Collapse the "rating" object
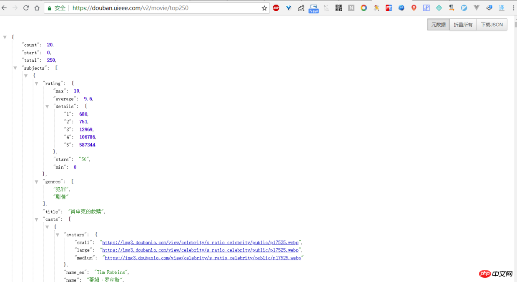517x282 pixels. (36, 83)
